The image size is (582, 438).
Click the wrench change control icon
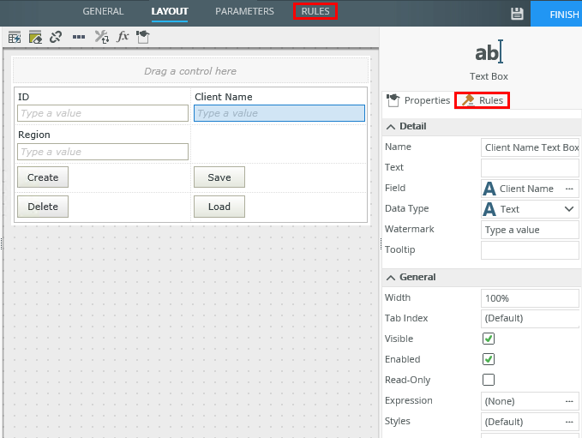101,37
